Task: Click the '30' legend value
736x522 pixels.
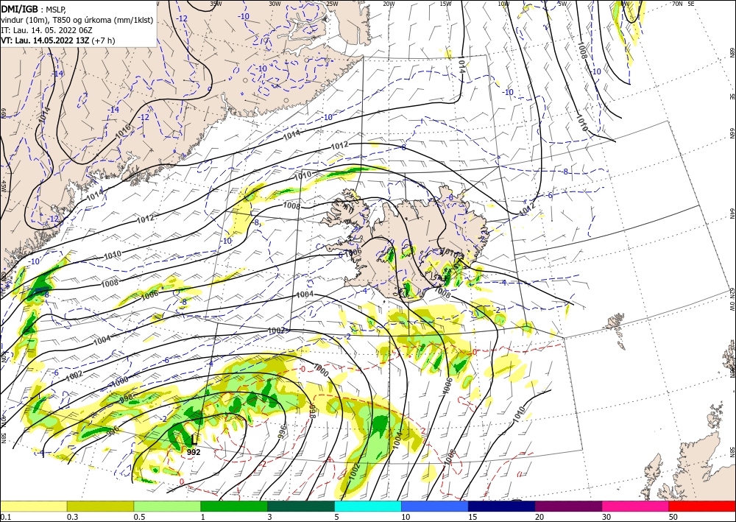Action: 606,517
